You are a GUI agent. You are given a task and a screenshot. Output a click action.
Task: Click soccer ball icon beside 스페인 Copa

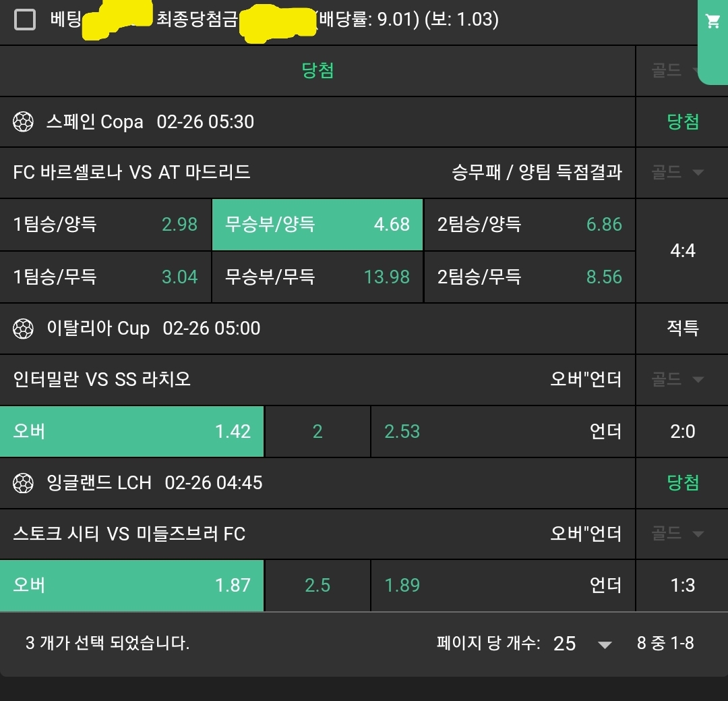(x=24, y=122)
